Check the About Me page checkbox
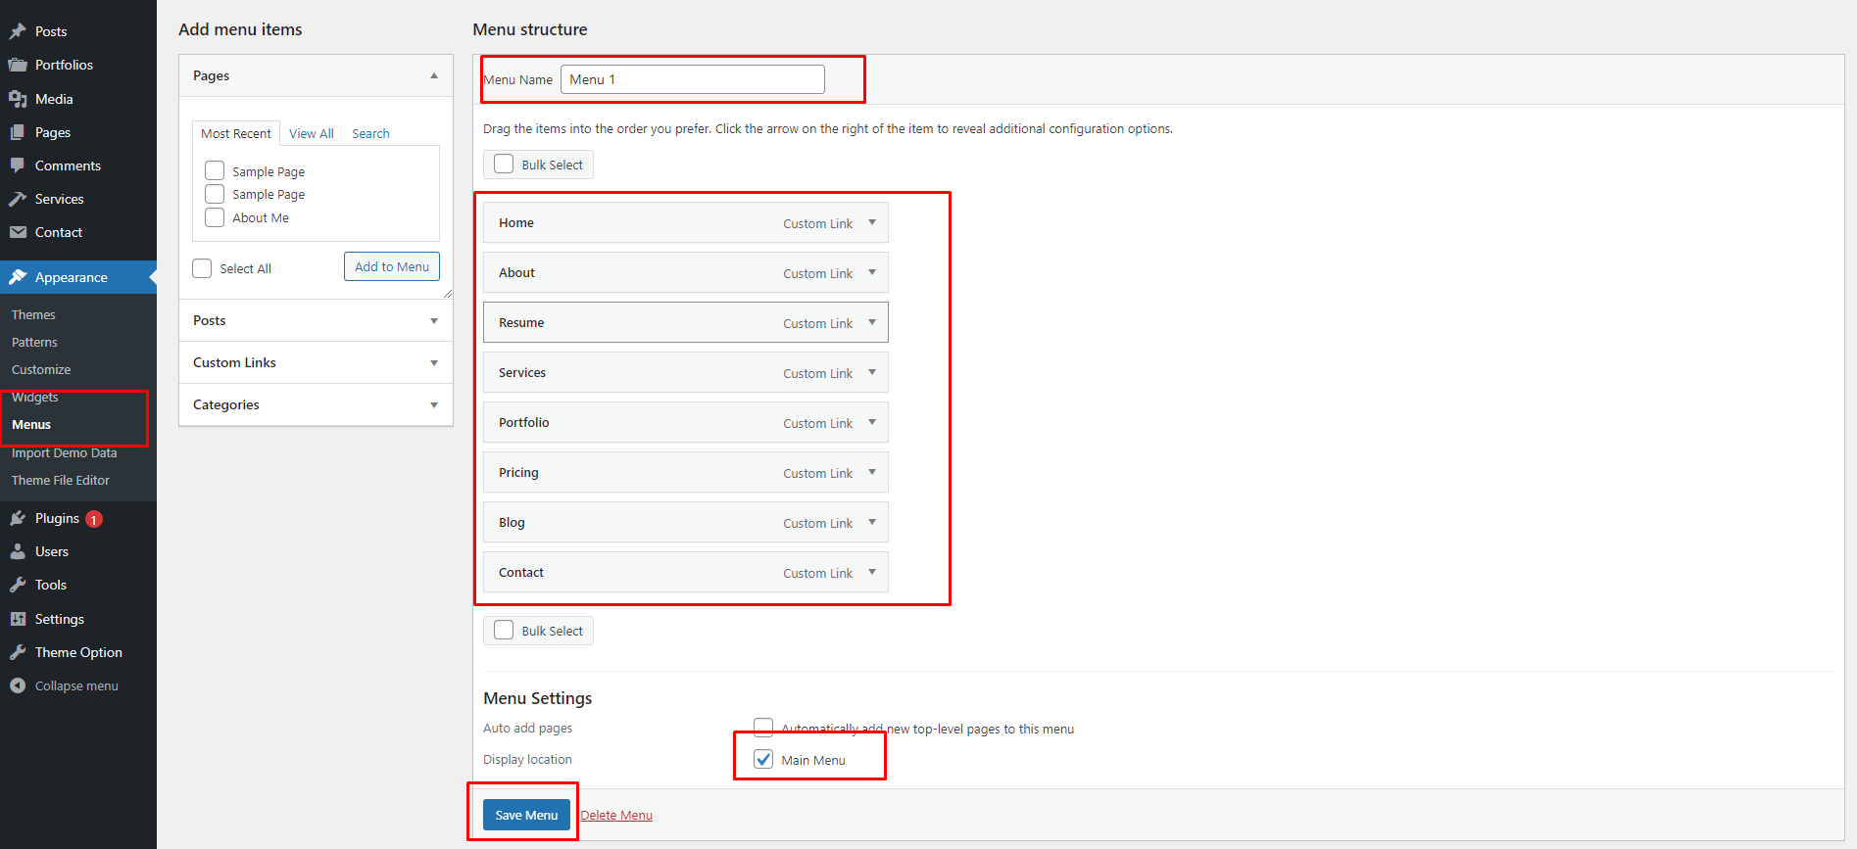Screen dimensions: 1857x849 (x=215, y=217)
